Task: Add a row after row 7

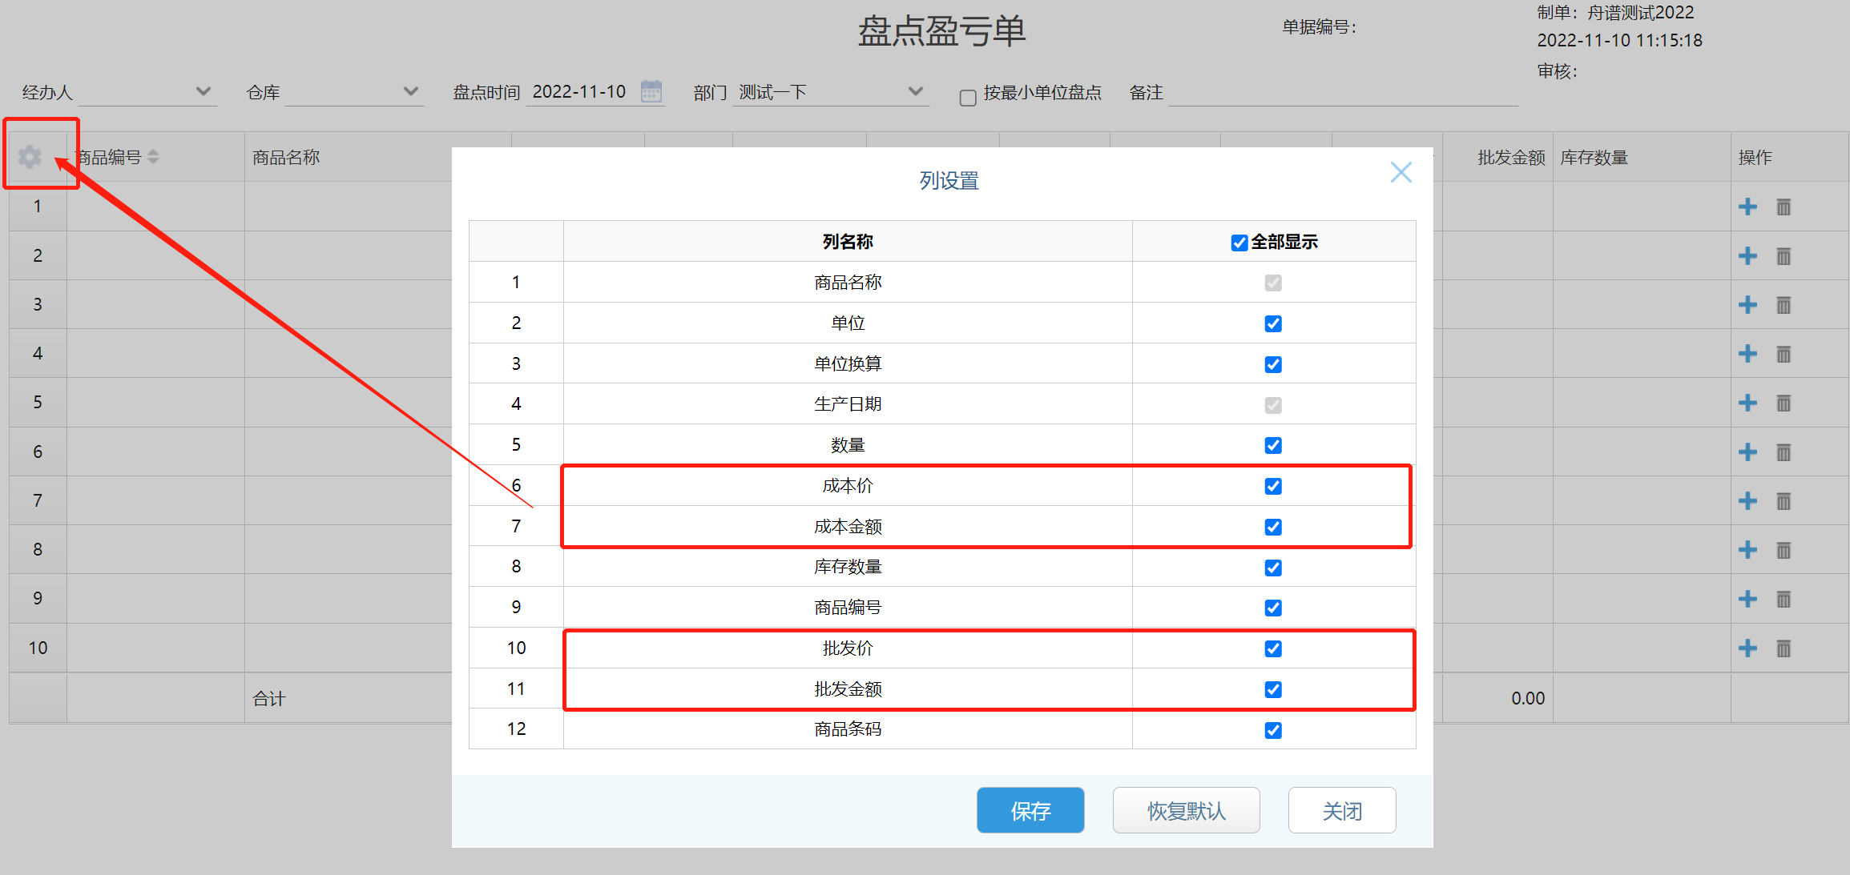Action: (1747, 501)
